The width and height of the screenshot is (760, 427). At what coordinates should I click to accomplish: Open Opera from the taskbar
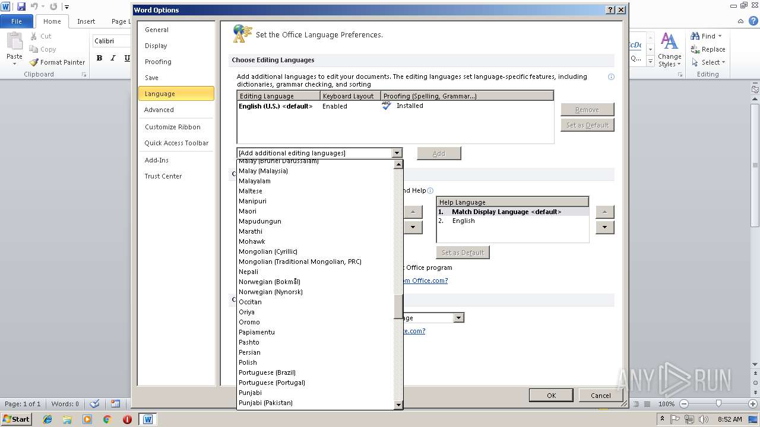pos(127,419)
